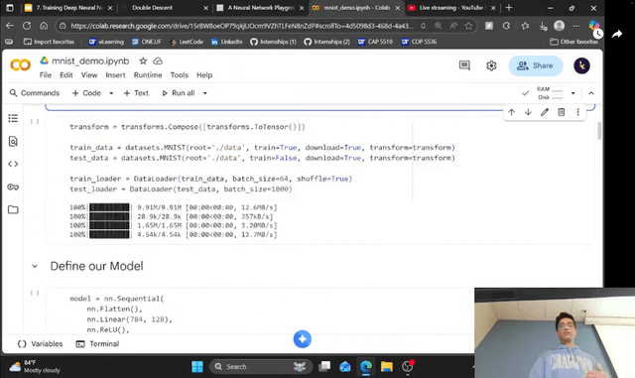Go to browser home page

click(44, 26)
